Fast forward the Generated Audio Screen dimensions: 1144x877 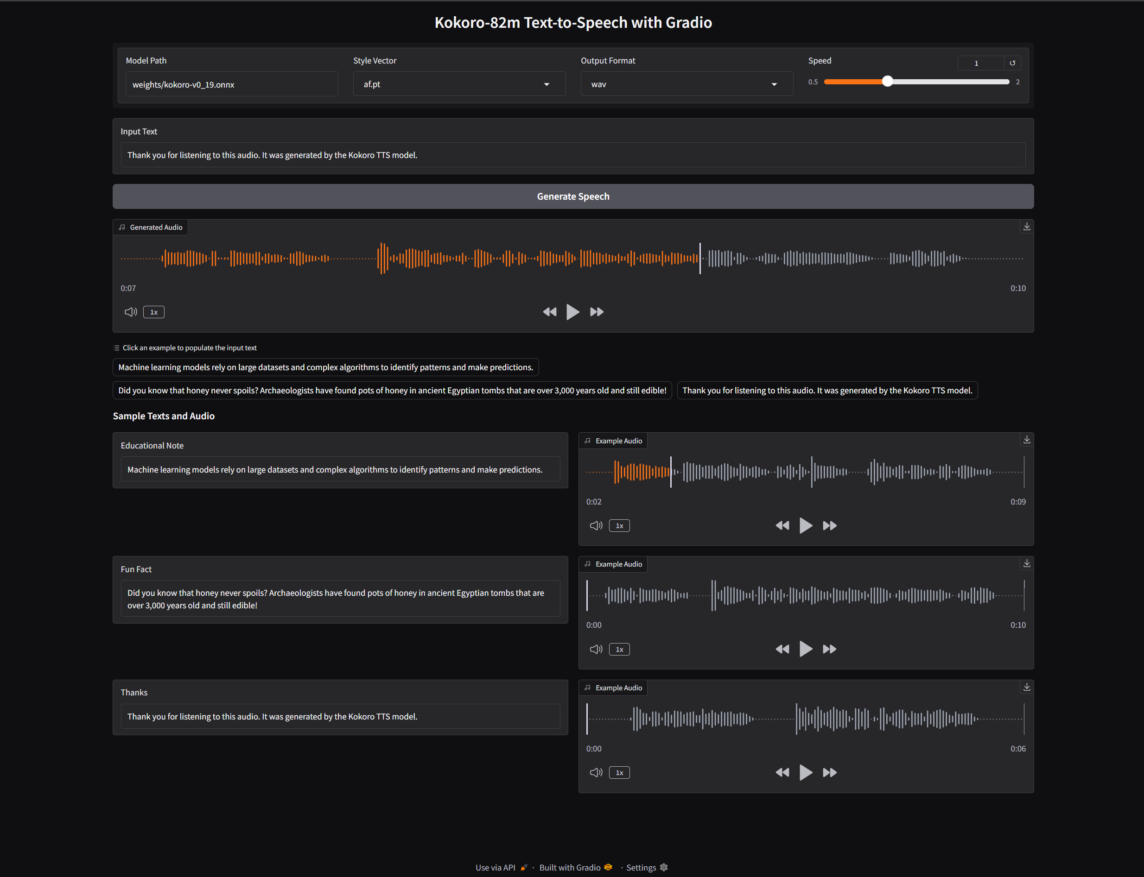pos(597,312)
